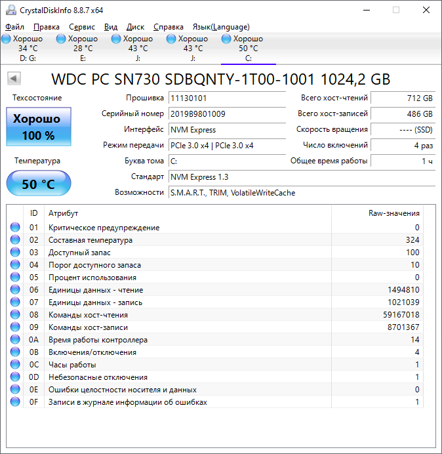Click the NVM Express 1.3 standard field

pos(302,177)
